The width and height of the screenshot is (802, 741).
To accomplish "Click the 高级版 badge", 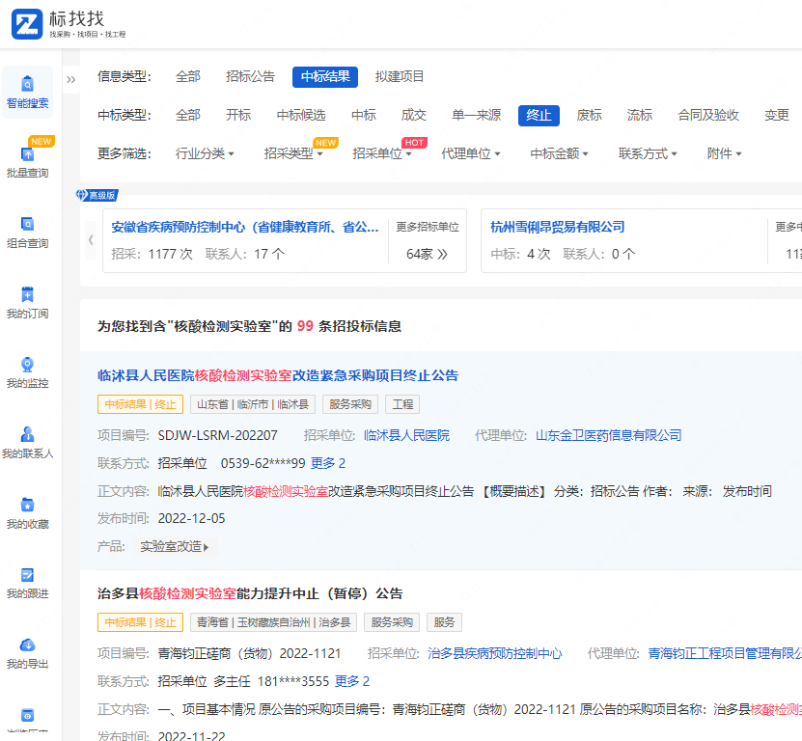I will [x=97, y=195].
